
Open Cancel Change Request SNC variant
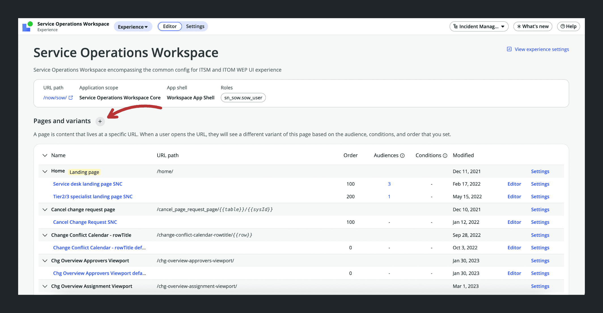[x=85, y=222]
